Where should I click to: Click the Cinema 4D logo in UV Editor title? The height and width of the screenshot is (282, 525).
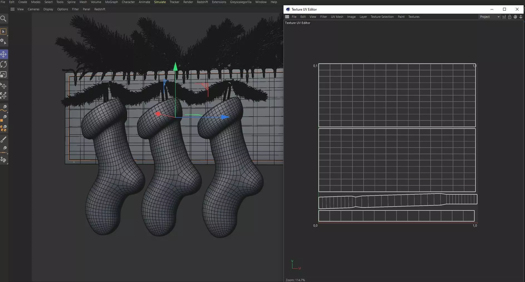coord(288,9)
